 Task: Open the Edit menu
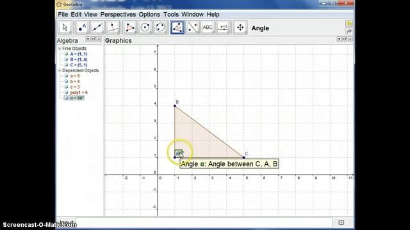click(76, 14)
